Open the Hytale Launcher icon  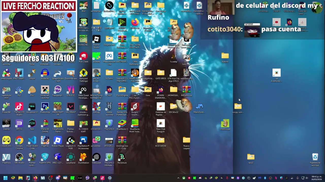(x=109, y=109)
